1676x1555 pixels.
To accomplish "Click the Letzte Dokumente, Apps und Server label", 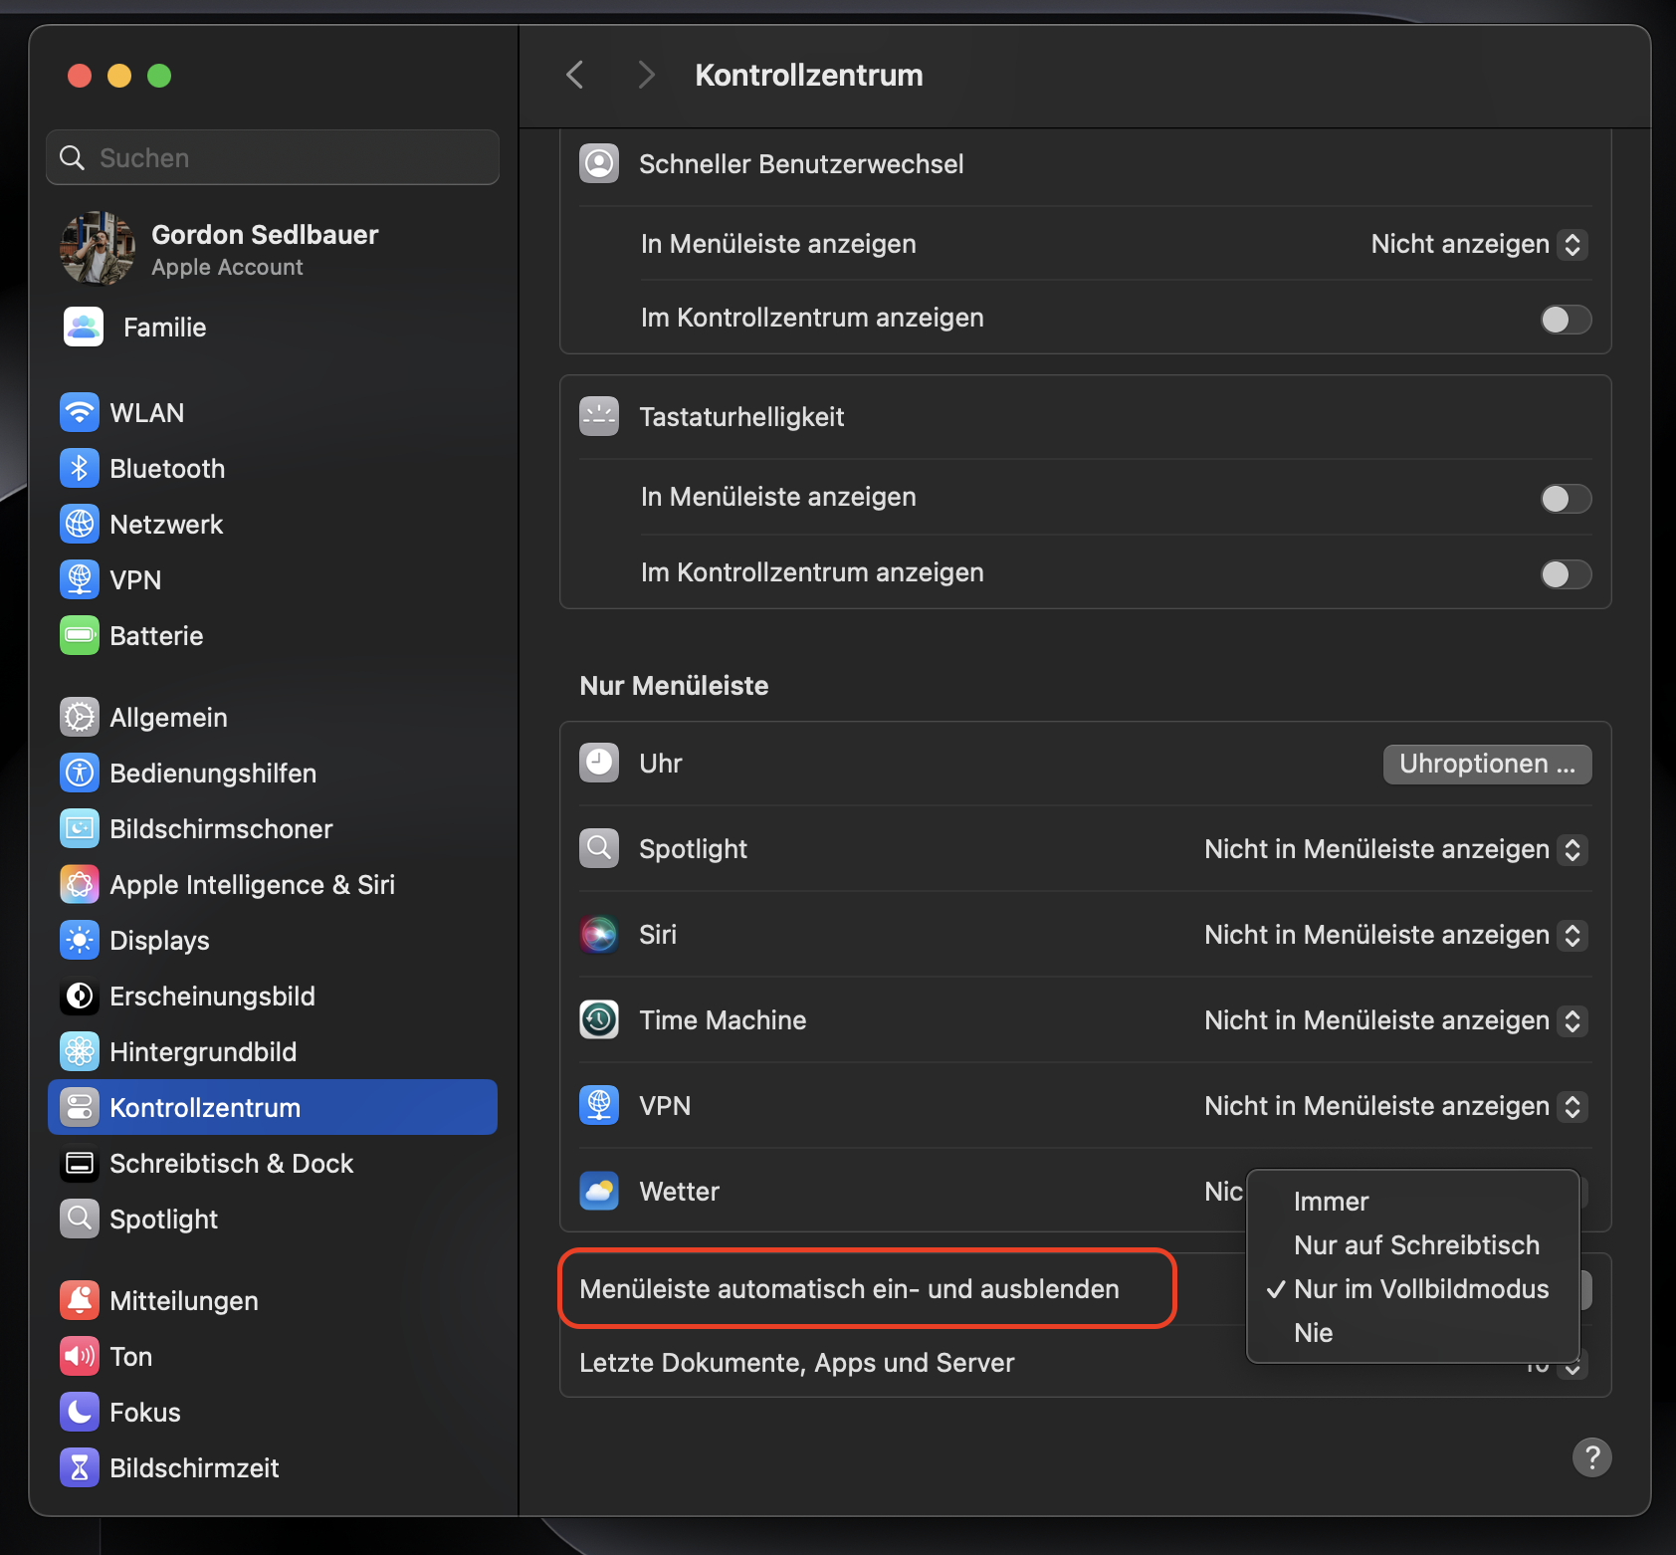I will point(797,1363).
